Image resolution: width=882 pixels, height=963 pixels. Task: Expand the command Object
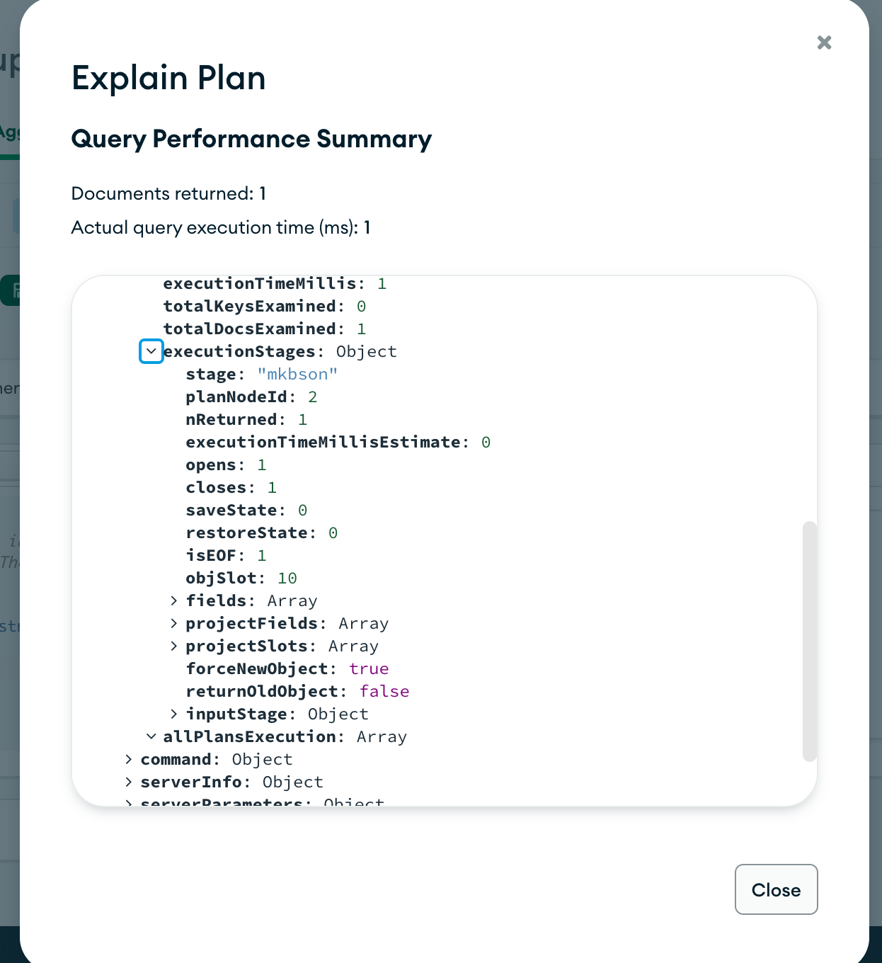pos(129,759)
